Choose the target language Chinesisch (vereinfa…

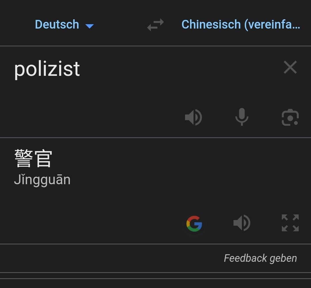click(241, 25)
